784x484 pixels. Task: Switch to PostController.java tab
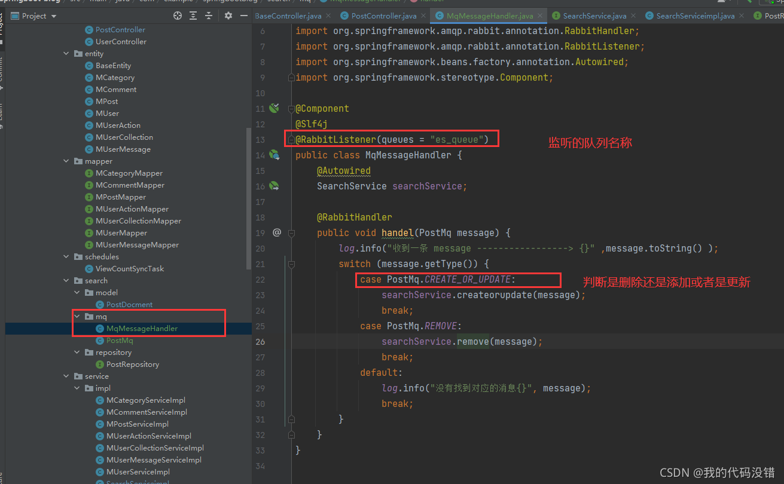pos(383,16)
